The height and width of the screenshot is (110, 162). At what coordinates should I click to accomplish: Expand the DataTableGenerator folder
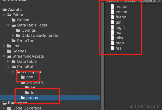tap(13, 36)
